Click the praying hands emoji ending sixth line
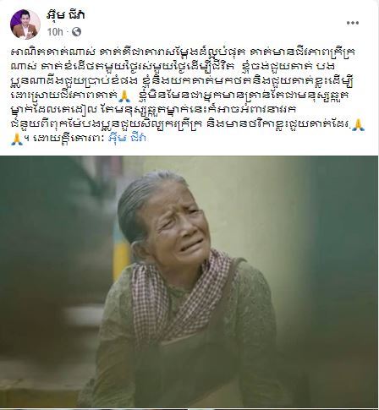 point(358,125)
